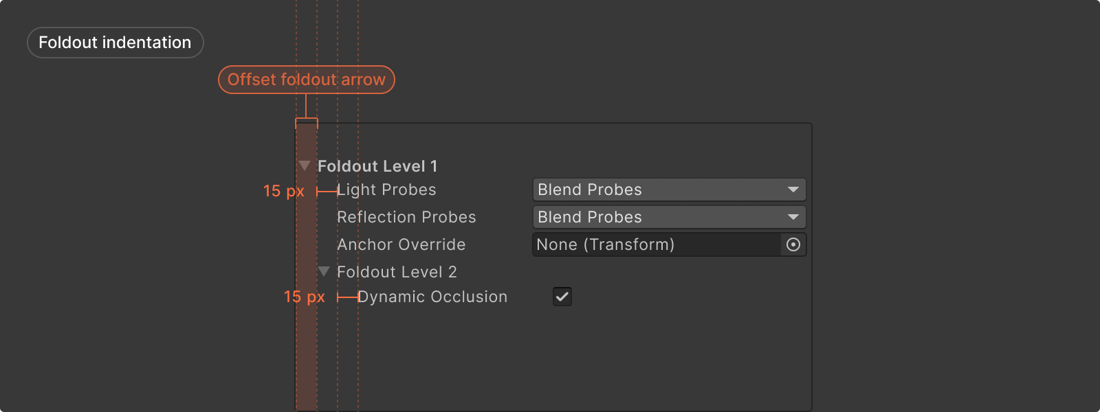This screenshot has height=412, width=1100.
Task: Collapse the Foldout Level 2 triangle
Action: click(x=324, y=272)
